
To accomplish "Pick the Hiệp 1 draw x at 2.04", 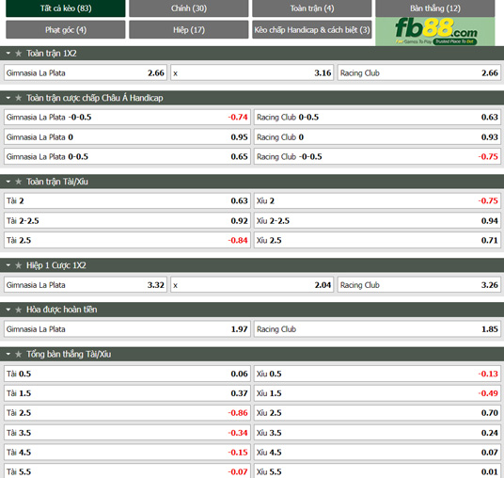I will [x=252, y=285].
